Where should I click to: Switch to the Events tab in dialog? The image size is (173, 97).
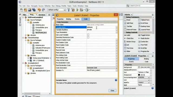(x=77, y=19)
